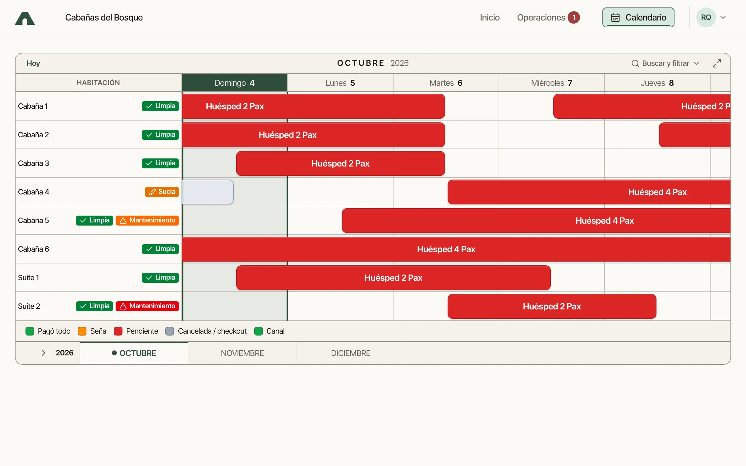Click the green Pagó todo legend swatch
Viewport: 746px width, 466px height.
coord(30,331)
